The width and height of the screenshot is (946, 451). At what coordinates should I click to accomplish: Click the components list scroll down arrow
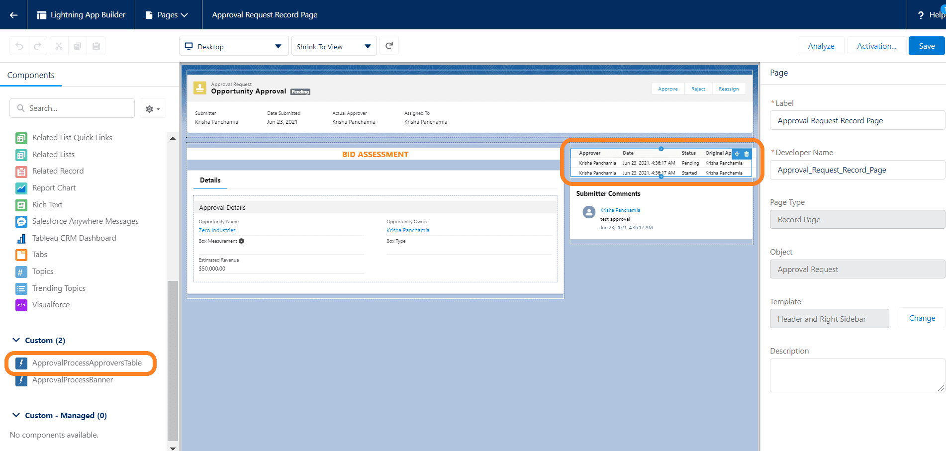tap(173, 448)
